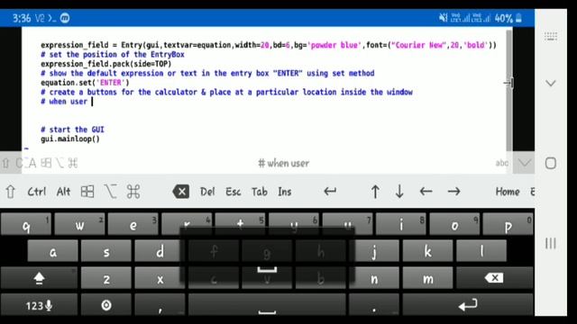
Task: Place cursor on 'expression_field.pack(side=TOP)' line
Action: (x=106, y=64)
